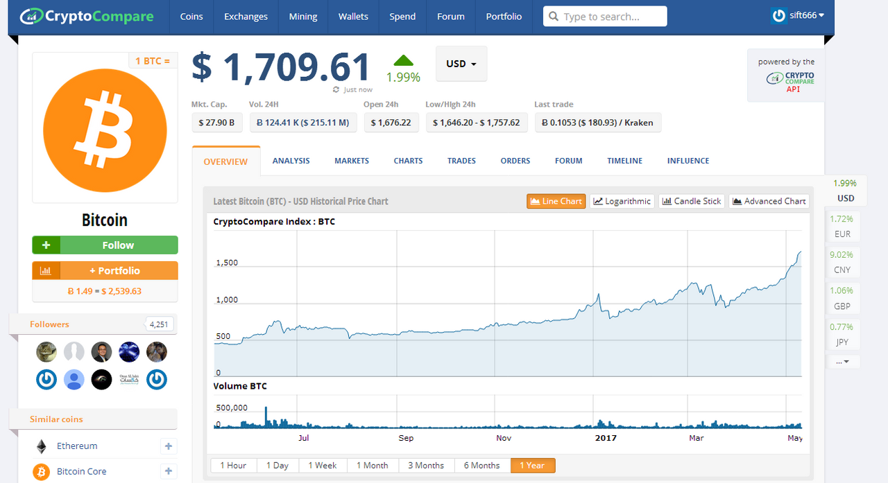Click the large orange Bitcoin logo
Screen dimensions: 888x483
point(105,129)
